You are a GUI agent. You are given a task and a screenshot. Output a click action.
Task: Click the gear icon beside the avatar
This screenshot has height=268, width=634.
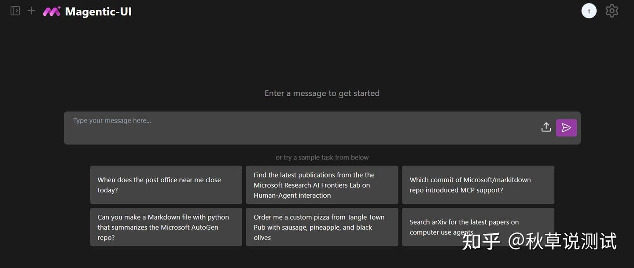(612, 10)
